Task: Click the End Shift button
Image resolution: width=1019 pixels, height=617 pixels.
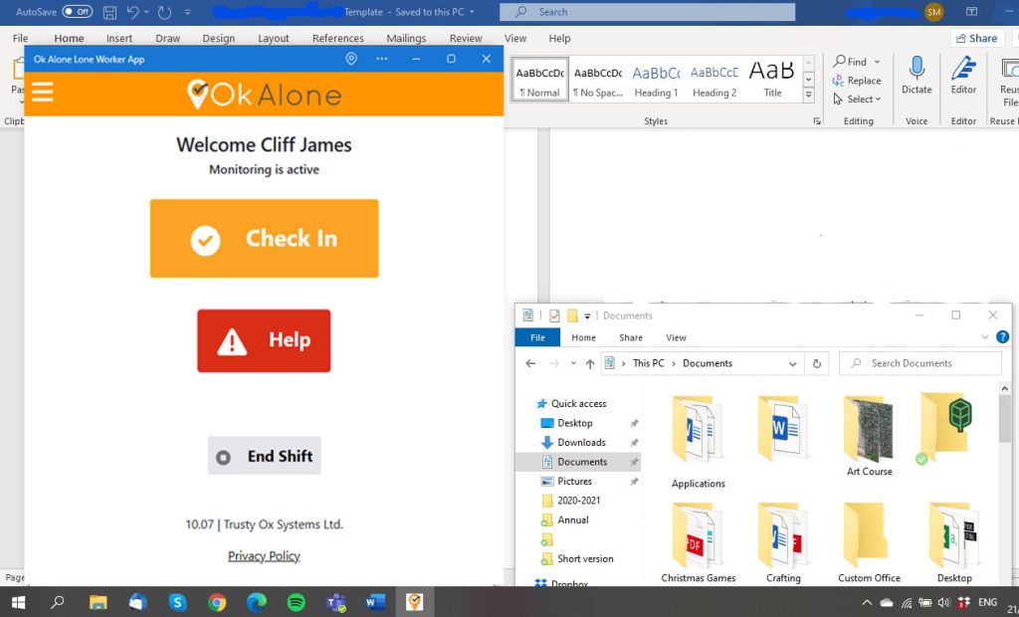Action: point(264,456)
